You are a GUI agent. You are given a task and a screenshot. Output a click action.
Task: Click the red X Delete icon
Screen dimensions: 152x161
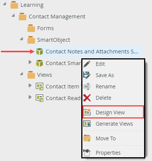pos(87,98)
